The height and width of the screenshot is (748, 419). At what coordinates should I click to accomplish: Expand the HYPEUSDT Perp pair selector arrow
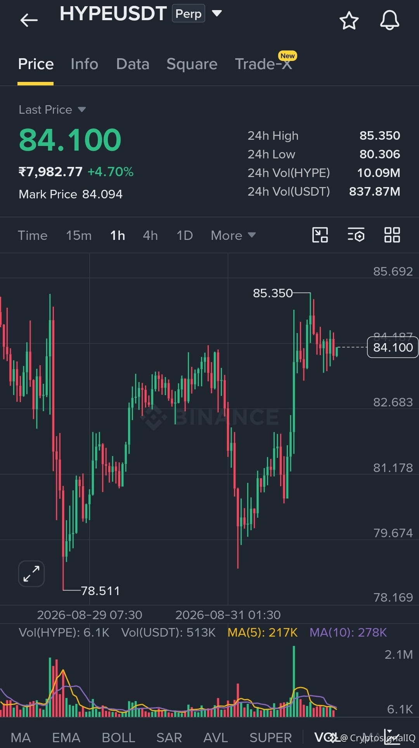coord(217,14)
